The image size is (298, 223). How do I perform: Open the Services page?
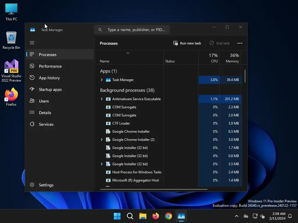click(x=60, y=124)
